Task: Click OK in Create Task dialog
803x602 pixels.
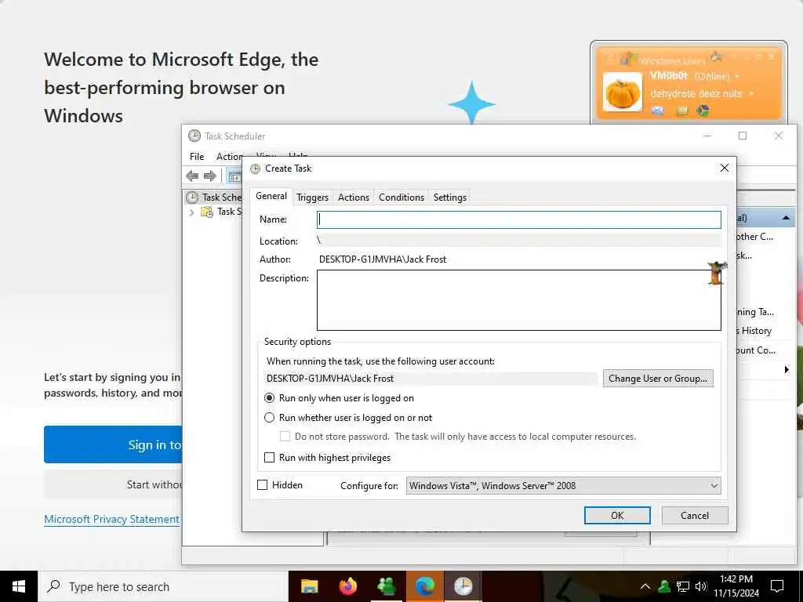Action: coord(617,516)
